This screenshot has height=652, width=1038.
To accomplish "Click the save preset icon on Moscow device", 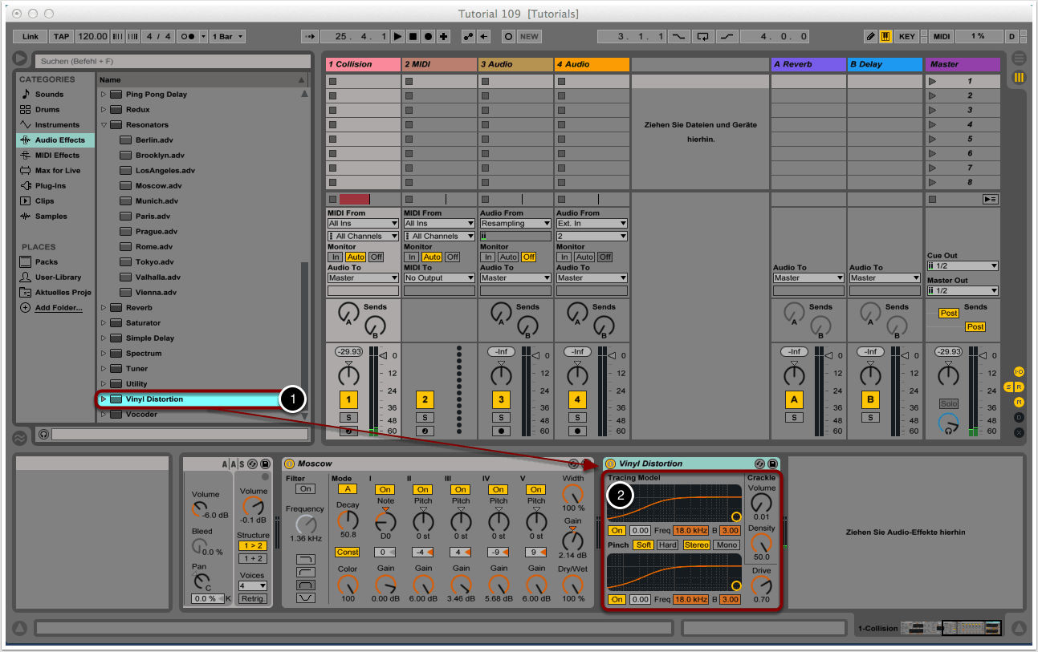I will point(587,464).
